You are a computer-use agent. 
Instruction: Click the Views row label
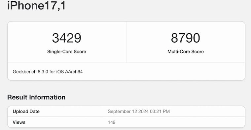click(x=19, y=122)
